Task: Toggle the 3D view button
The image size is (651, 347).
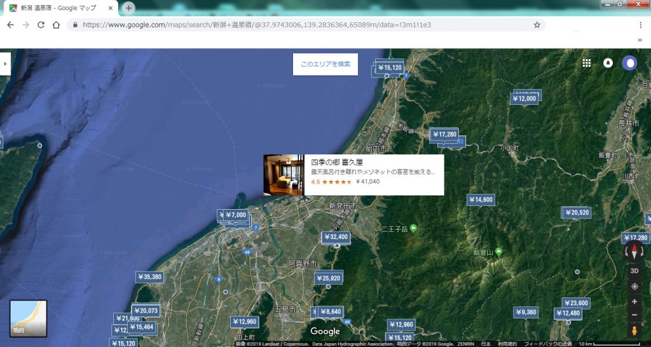Action: 634,271
